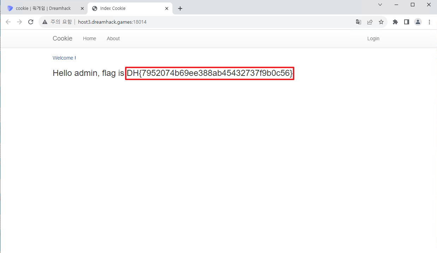This screenshot has height=253, width=437.
Task: Click the Dreamhack tab favicon
Action: 10,8
